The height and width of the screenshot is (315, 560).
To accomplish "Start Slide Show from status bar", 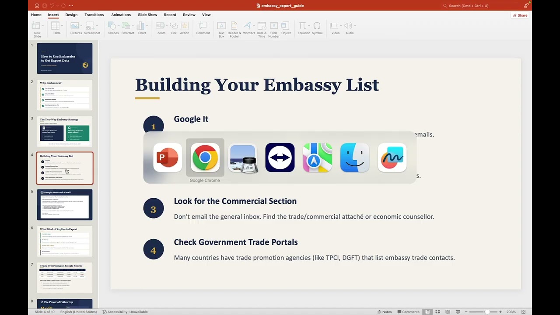I will tap(458, 312).
